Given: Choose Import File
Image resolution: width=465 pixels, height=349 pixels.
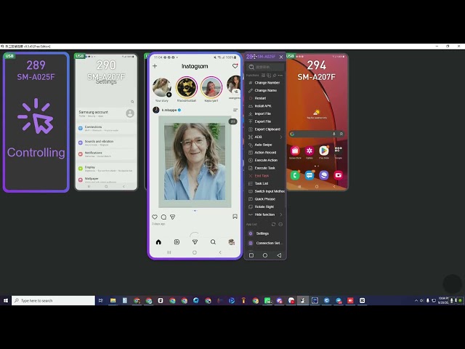Looking at the screenshot, I should point(264,113).
